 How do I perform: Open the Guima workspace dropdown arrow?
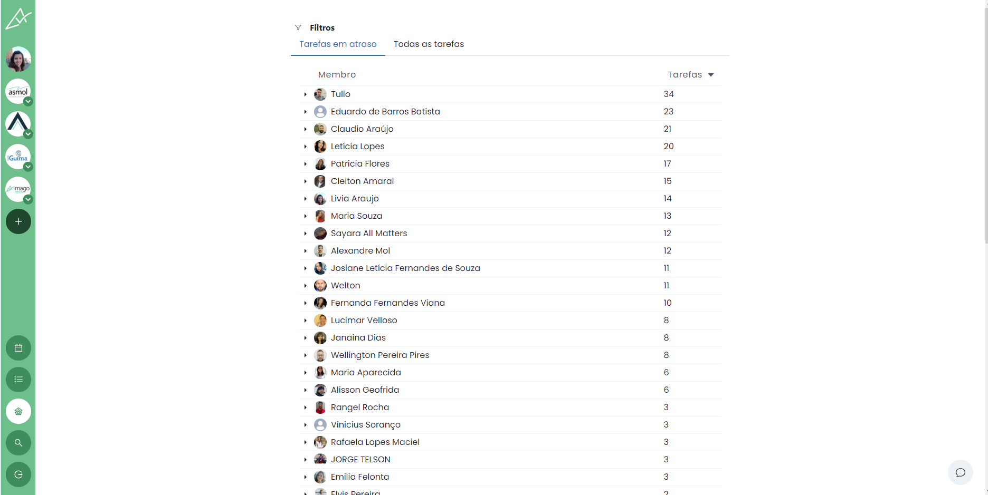tap(28, 167)
